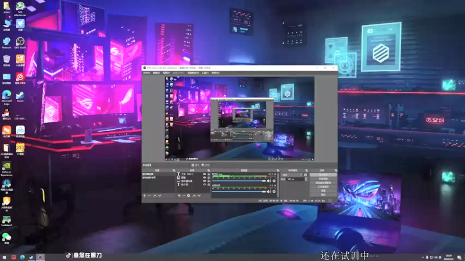
Task: Expand the system tray hidden icons chevron
Action: pos(423,258)
